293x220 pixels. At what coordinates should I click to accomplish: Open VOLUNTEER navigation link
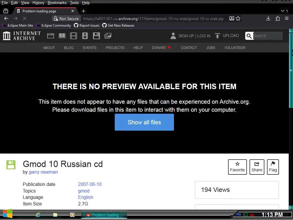(x=235, y=48)
